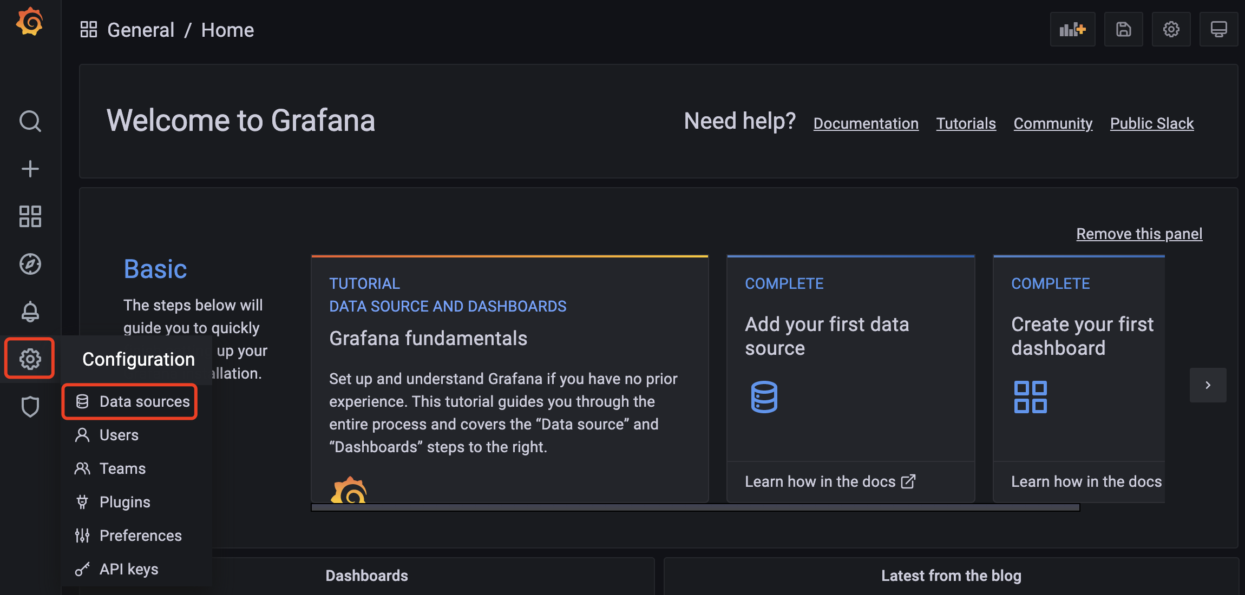This screenshot has height=595, width=1245.
Task: Click the horizontal scrollbar under tutorial cards
Action: point(695,507)
